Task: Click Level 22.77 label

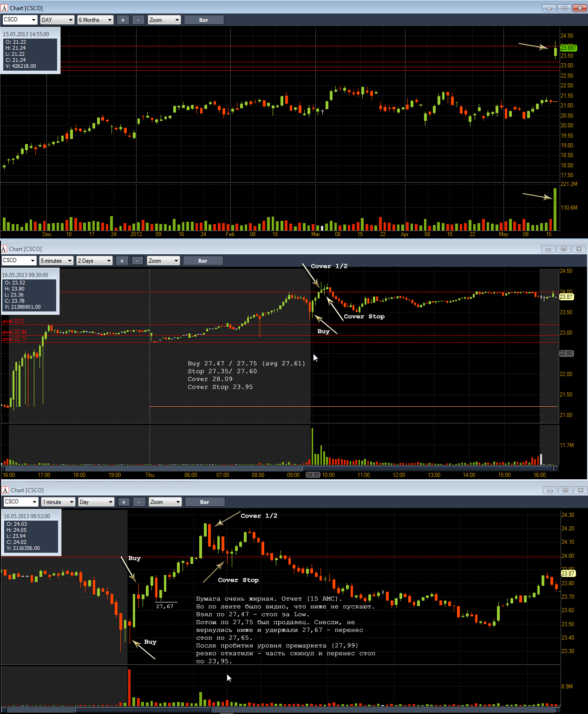Action: point(14,339)
